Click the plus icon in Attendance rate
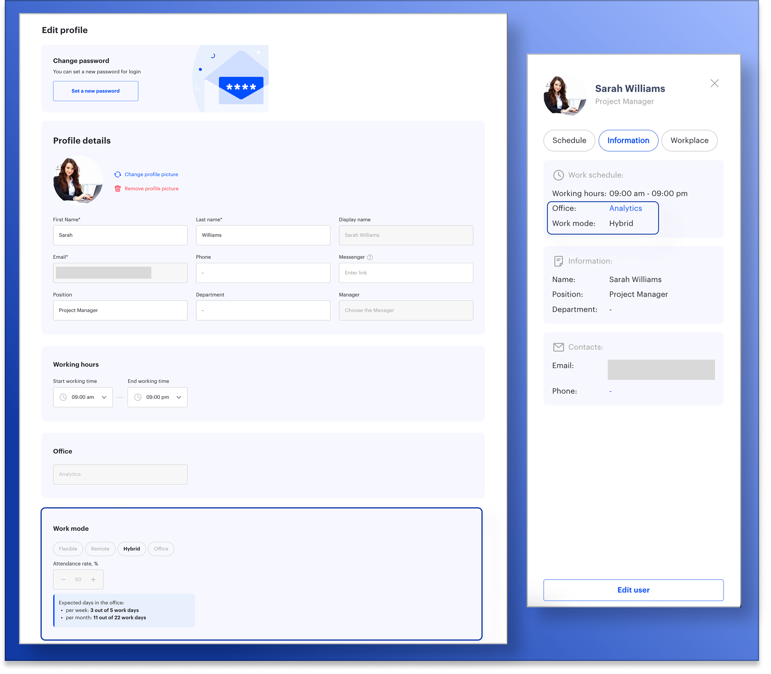771x674 pixels. coord(93,580)
